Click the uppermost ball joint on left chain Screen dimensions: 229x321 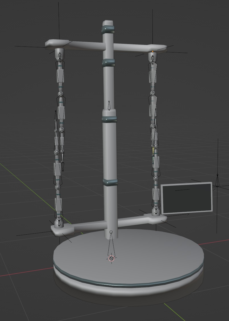60,94
